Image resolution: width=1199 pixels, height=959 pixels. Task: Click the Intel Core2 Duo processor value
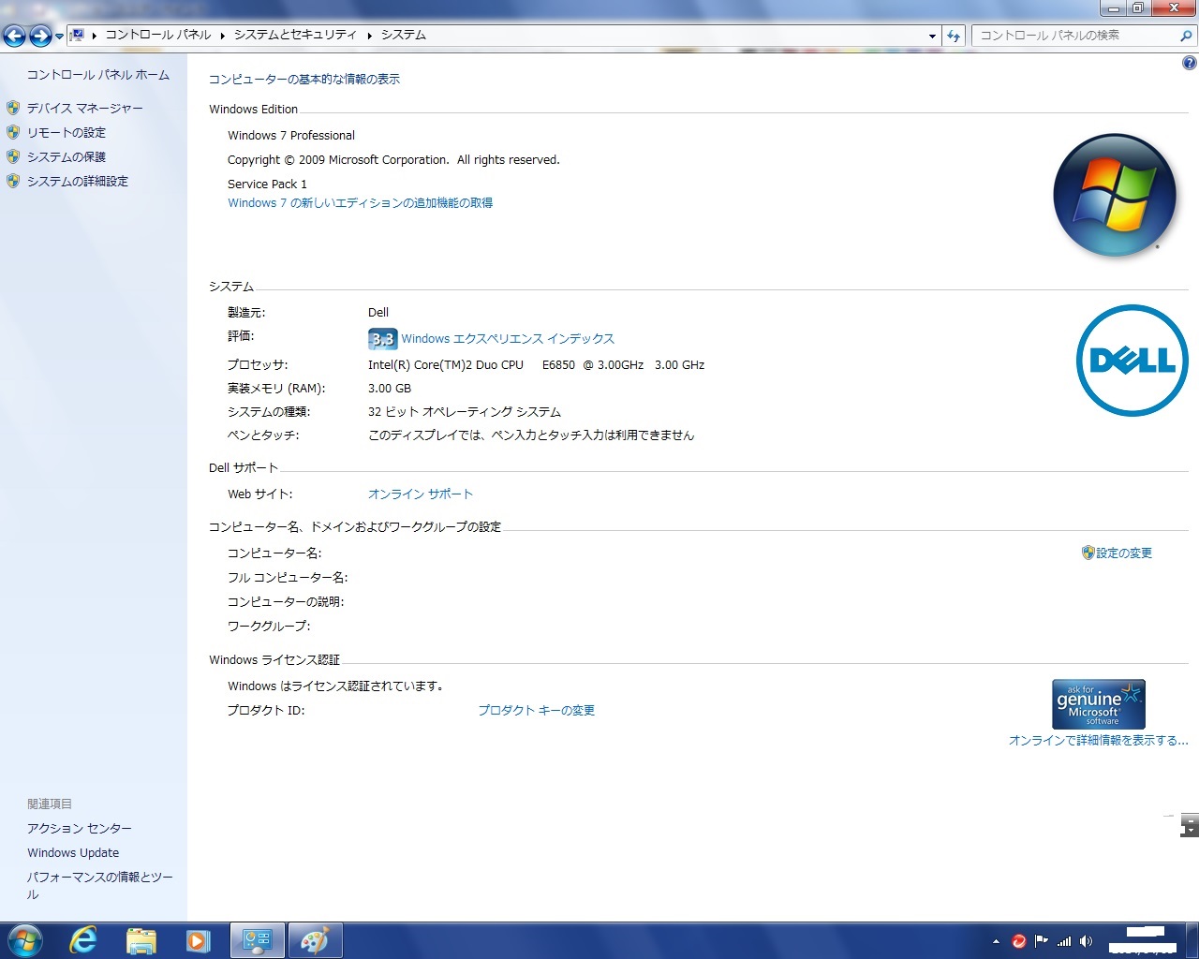pos(536,365)
